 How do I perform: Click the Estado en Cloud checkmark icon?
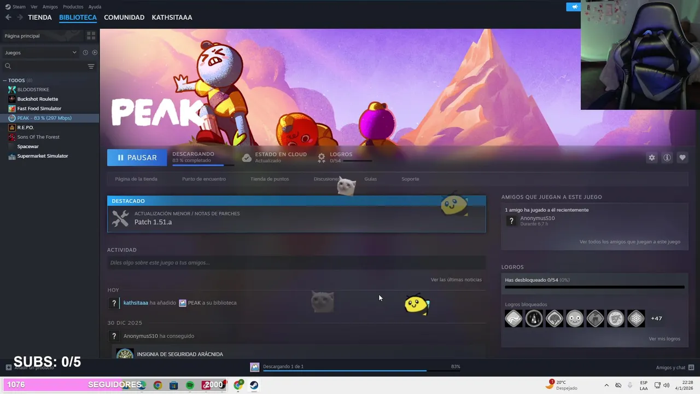pyautogui.click(x=247, y=158)
